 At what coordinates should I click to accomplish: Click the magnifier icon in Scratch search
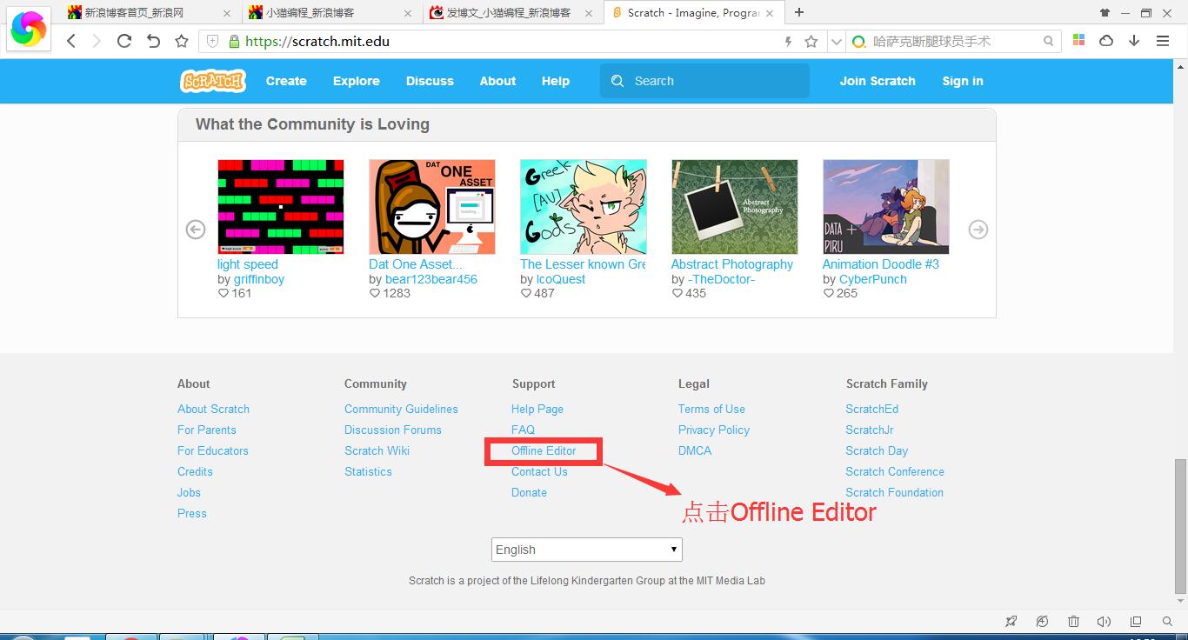pos(617,81)
